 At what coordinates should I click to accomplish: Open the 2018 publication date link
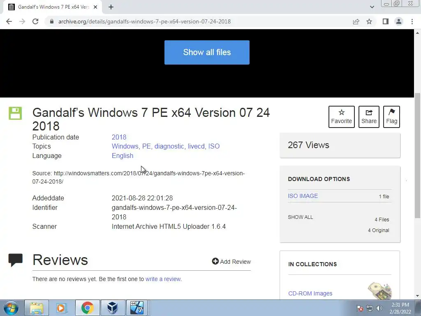tap(119, 137)
